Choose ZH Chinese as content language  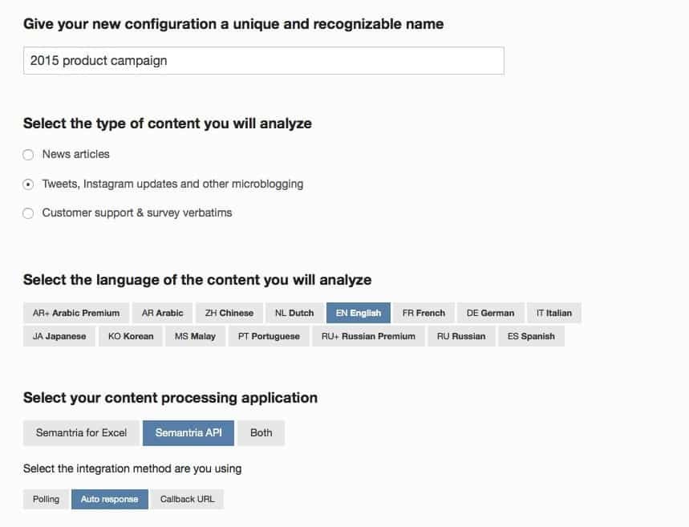coord(229,313)
